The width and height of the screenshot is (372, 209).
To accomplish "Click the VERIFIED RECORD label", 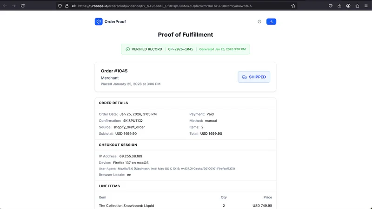I will click(147, 49).
